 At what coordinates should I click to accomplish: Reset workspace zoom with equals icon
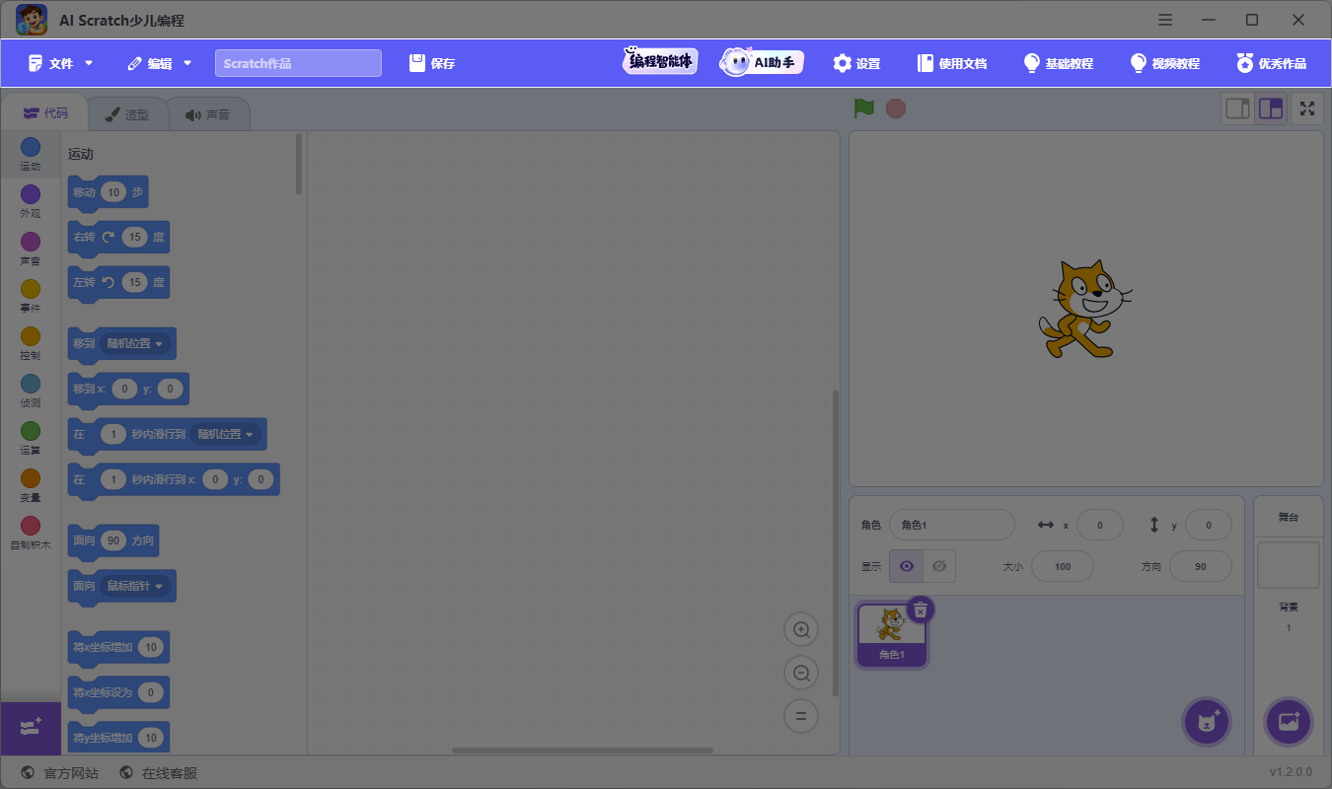pos(801,716)
